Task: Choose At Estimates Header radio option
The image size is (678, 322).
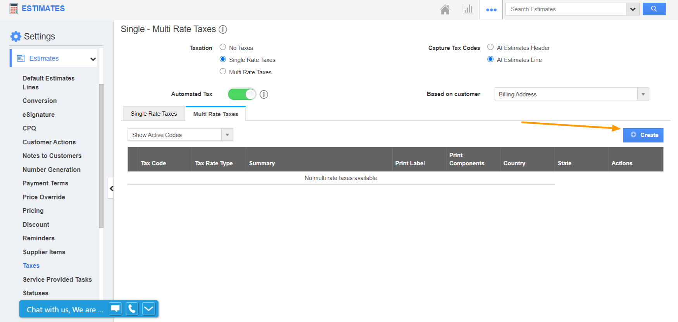Action: (x=490, y=47)
